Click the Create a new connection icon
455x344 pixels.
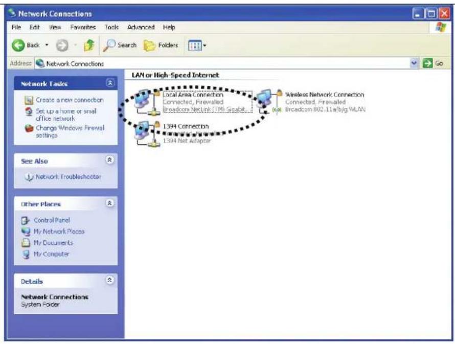(29, 100)
